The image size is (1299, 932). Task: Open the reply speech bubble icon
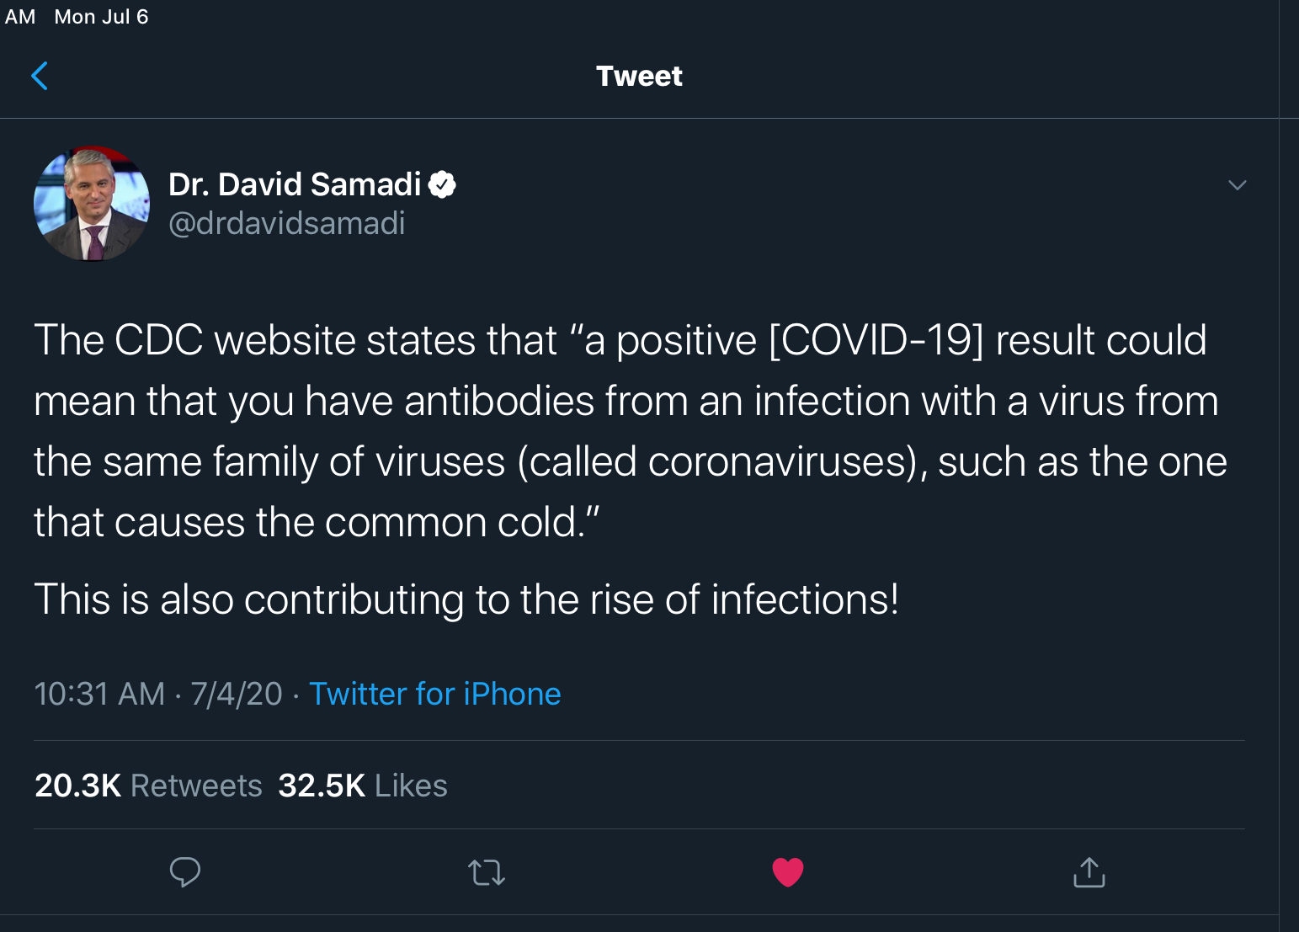coord(184,872)
